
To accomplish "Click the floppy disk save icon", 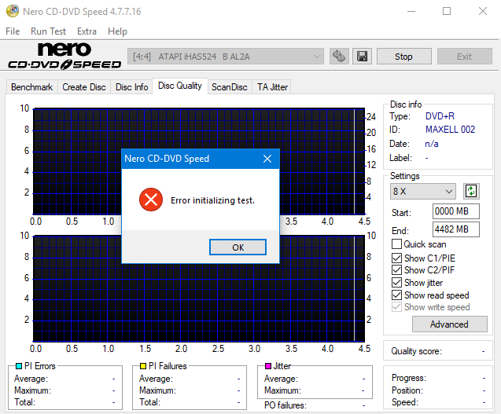I will [x=362, y=57].
